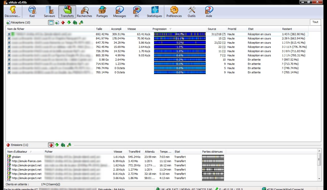This screenshot has width=327, height=190.
Task: Show queued clients icon in Réceptions toolbar
Action: pos(75,22)
